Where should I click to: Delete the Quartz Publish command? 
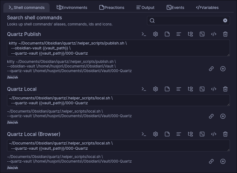pyautogui.click(x=225, y=34)
